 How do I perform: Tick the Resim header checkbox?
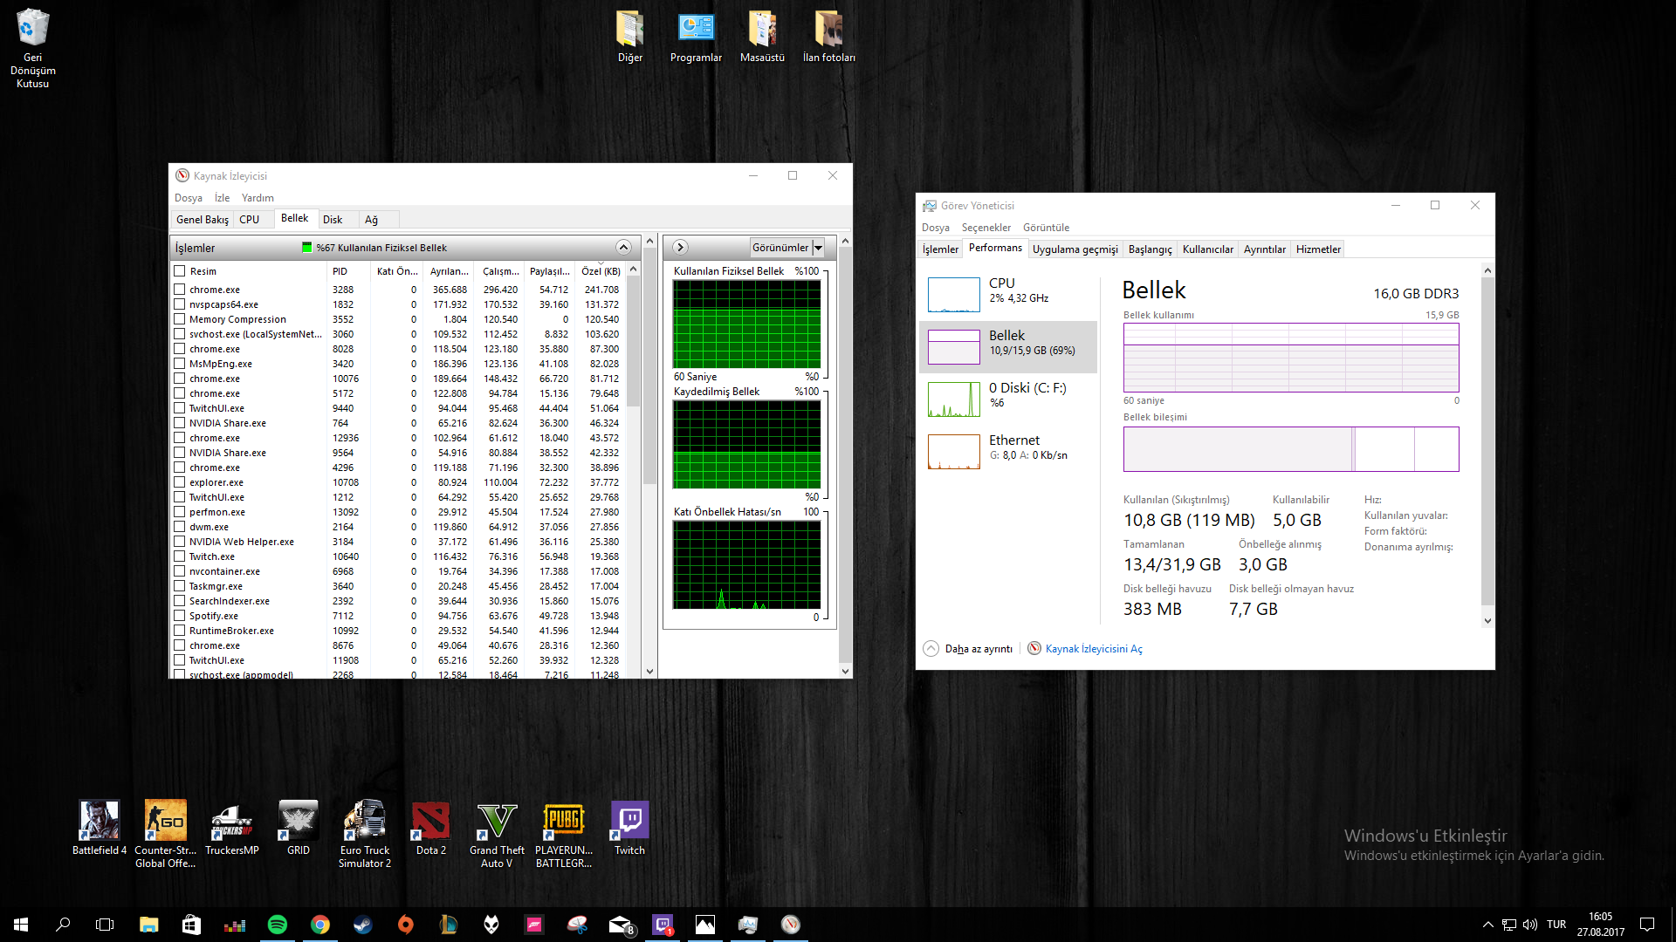(180, 271)
